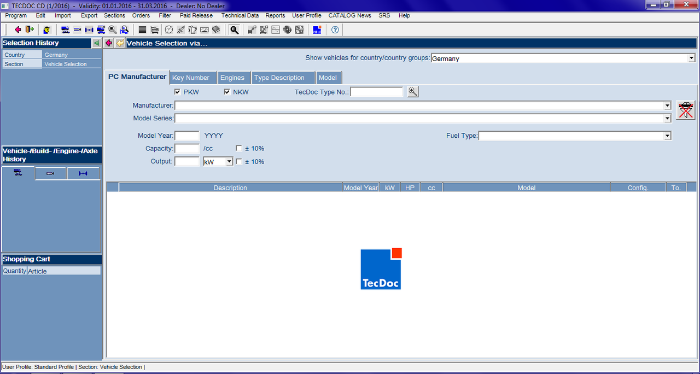Click the Quantity column in Shopping Cart

15,271
